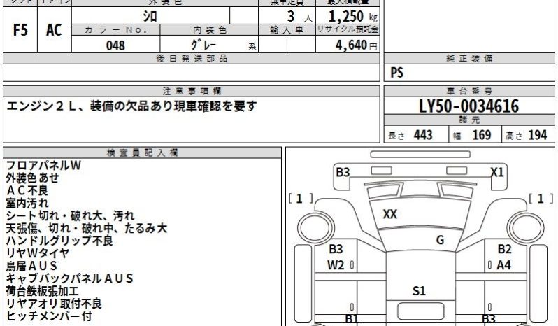
Task: Click the B1 damage mark
Action: 352,318
